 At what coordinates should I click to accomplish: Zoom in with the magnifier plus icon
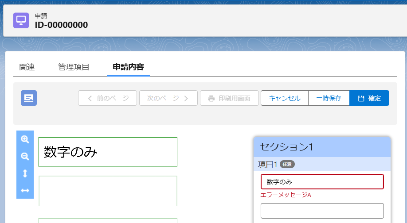[x=25, y=139]
